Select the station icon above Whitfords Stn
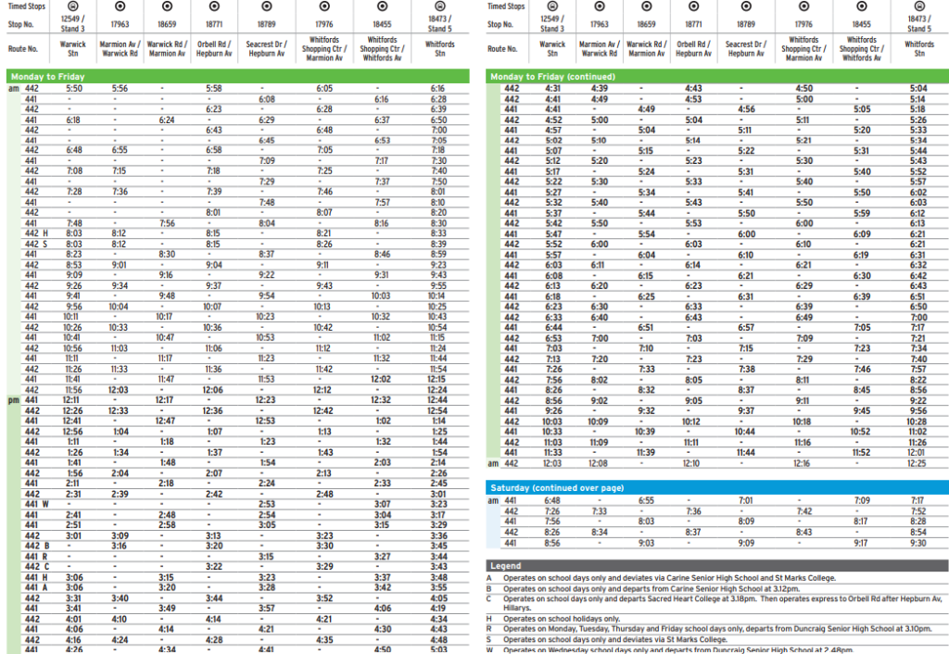Screen dimensions: 949x654 439,7
